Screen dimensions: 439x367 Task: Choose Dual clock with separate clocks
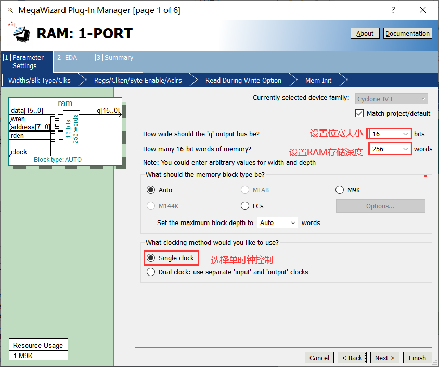pyautogui.click(x=151, y=272)
